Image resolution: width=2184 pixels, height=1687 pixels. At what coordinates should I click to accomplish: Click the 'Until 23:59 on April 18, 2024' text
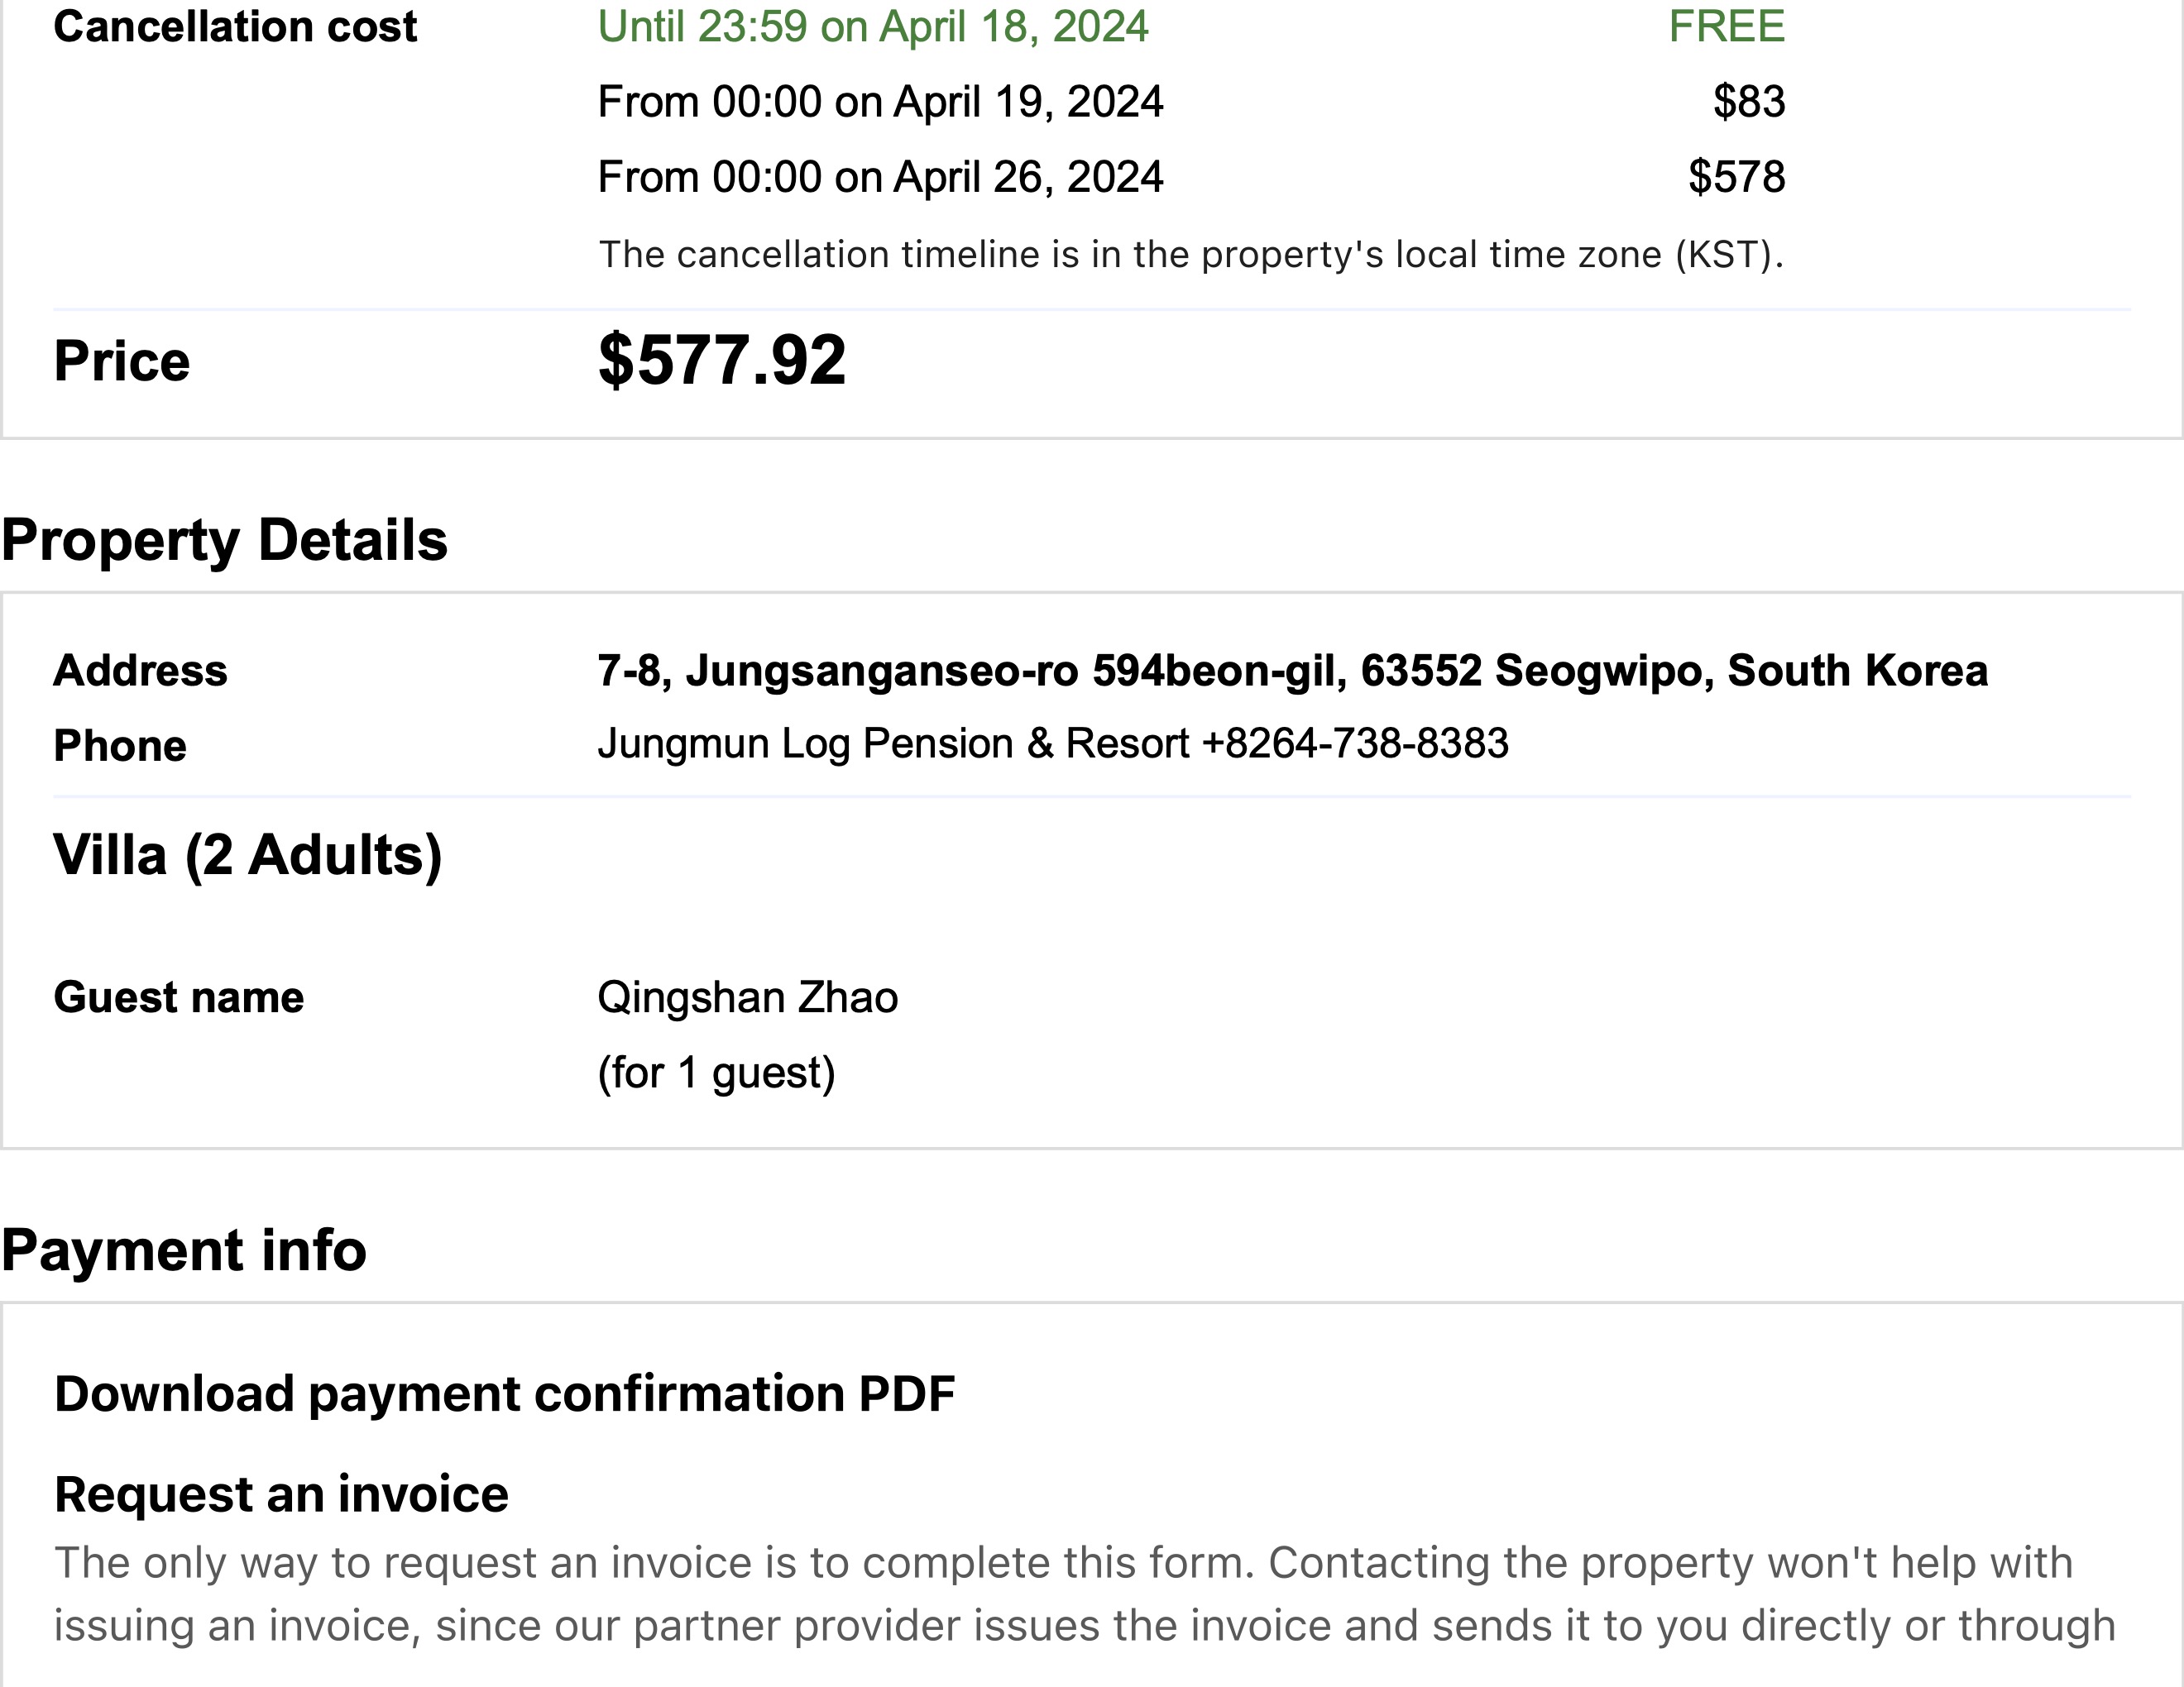(873, 26)
